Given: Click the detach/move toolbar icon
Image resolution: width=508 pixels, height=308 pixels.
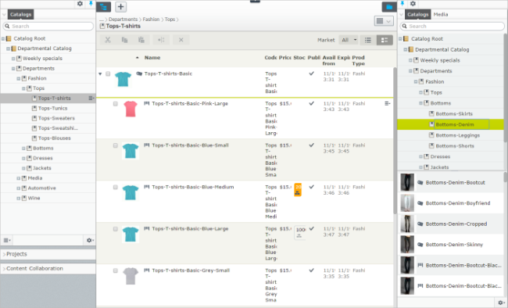Looking at the screenshot, I should click(161, 40).
